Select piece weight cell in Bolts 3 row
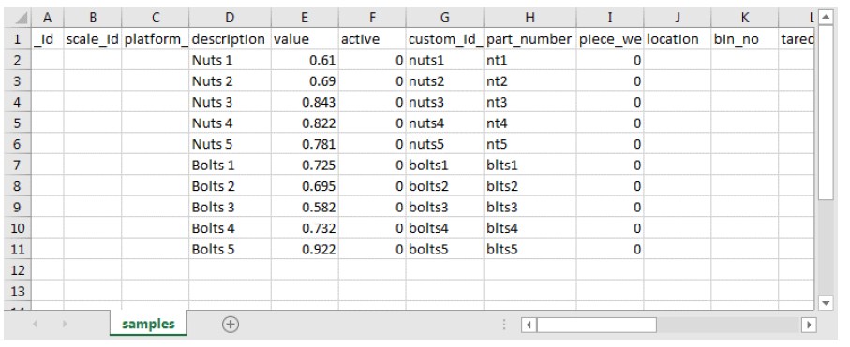The image size is (850, 347). click(610, 208)
